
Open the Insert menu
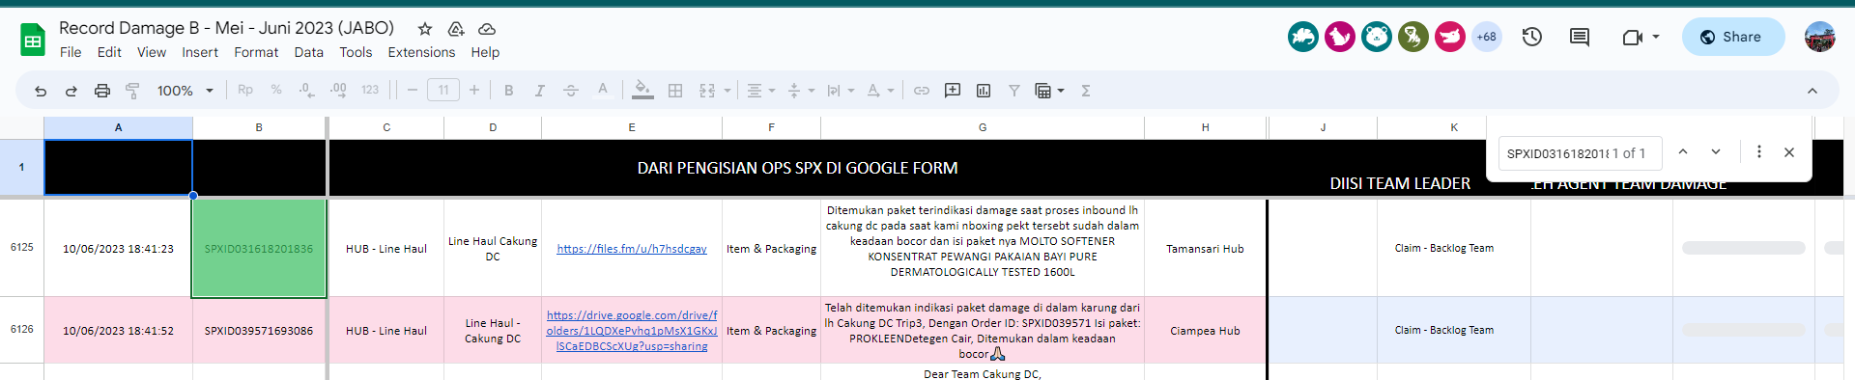(x=200, y=52)
